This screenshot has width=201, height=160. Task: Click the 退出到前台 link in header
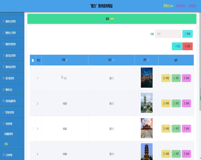[x=181, y=6]
